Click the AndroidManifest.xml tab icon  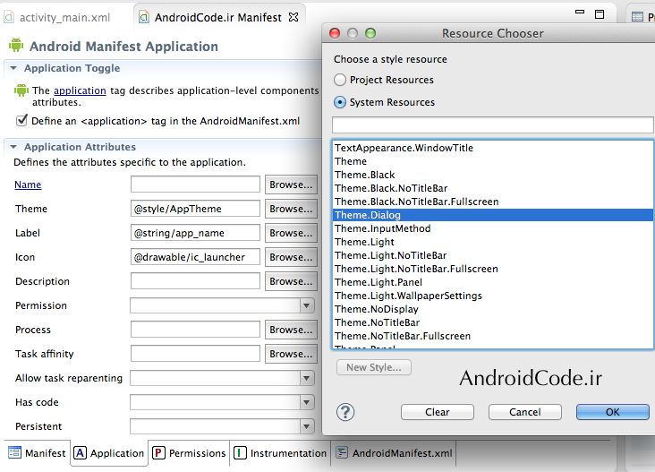click(x=342, y=453)
